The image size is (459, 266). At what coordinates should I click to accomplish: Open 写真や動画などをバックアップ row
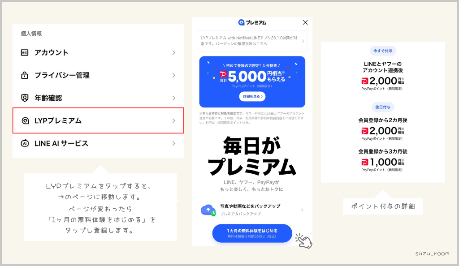[252, 210]
